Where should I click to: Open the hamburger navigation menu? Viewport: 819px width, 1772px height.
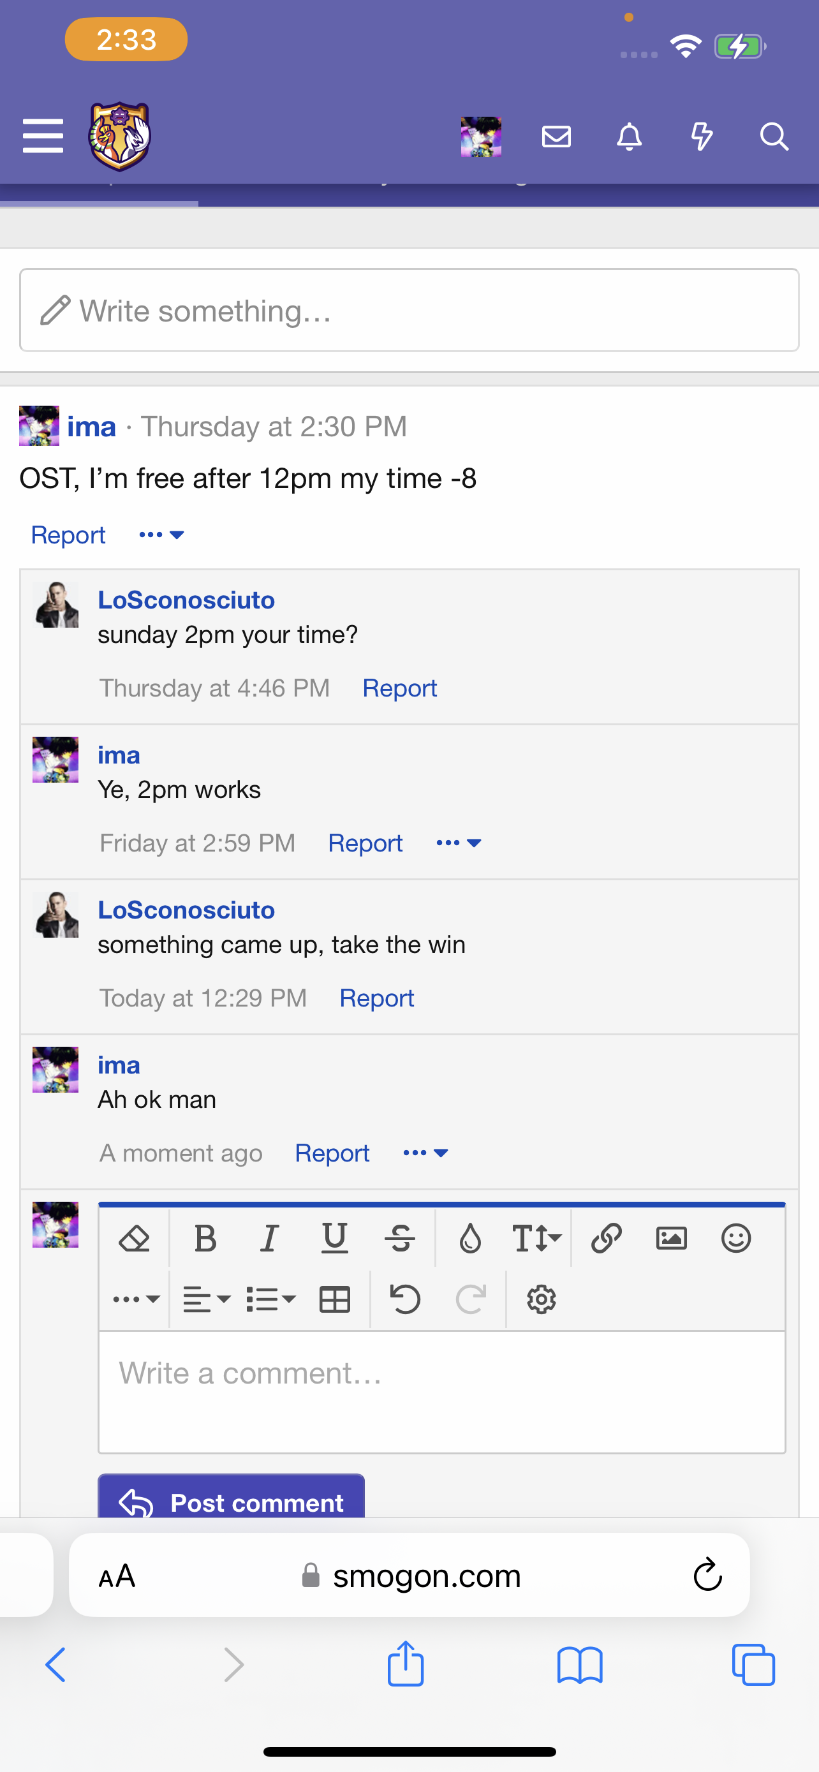click(43, 137)
